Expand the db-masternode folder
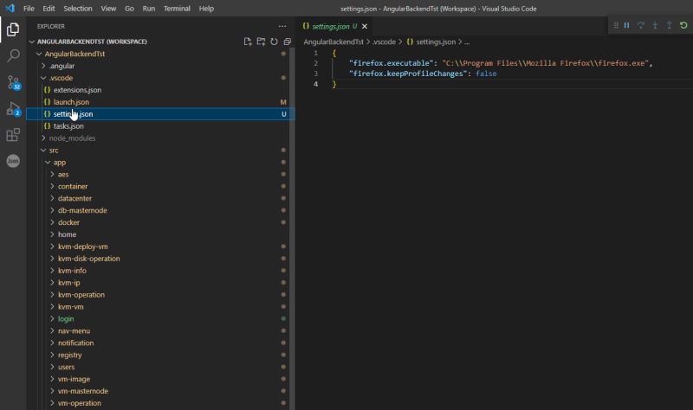The image size is (693, 410). coord(52,210)
